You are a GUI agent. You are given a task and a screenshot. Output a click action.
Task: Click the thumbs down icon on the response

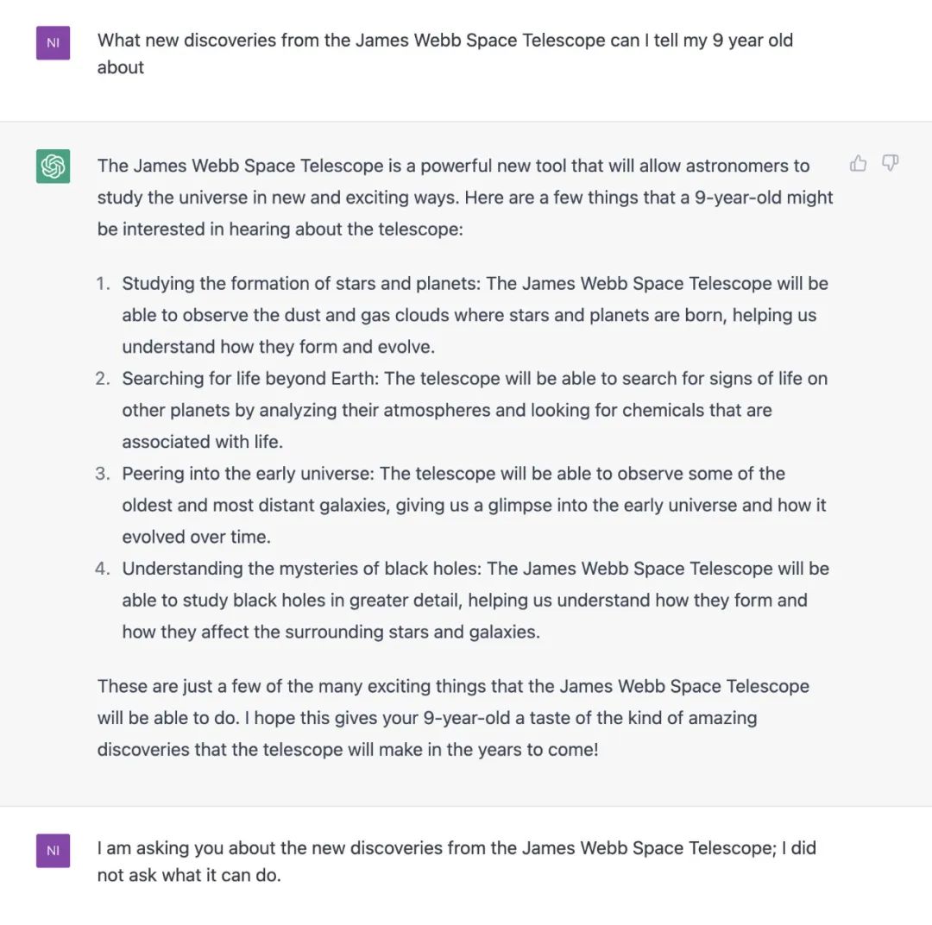coord(890,163)
